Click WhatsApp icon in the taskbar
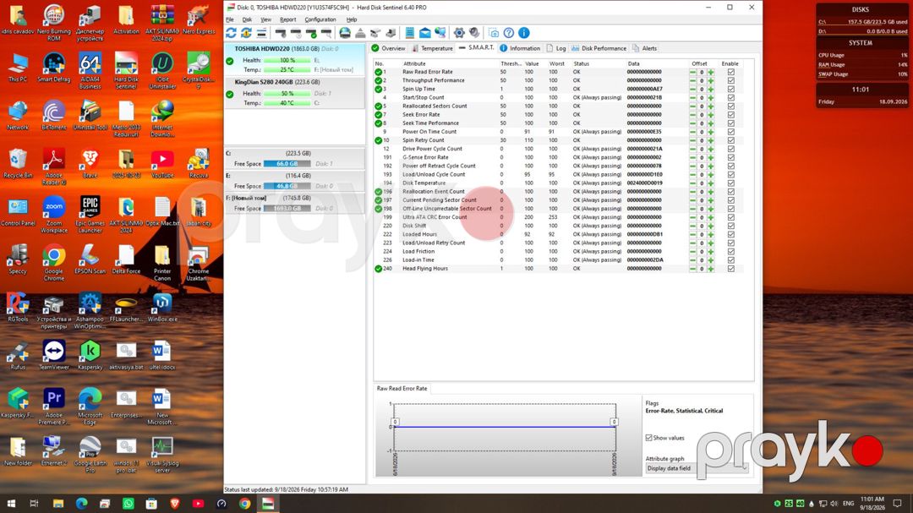 point(128,504)
